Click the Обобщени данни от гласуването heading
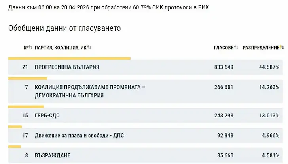This screenshot has height=164, width=288. (x=64, y=28)
